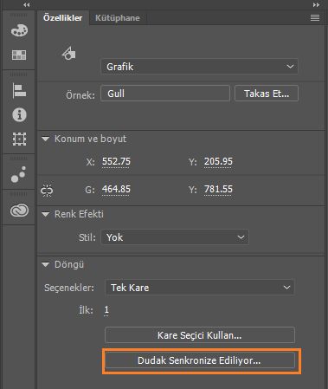Viewport: 328px width, 389px height.
Task: Open the Info panel icon
Action: coord(19,114)
